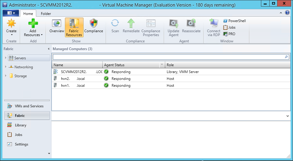Click the Scan icon in Compliance group
The height and width of the screenshot is (161, 293).
click(115, 23)
